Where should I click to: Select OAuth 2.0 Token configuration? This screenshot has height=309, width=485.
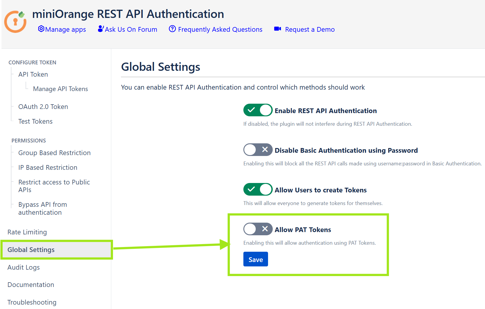43,107
